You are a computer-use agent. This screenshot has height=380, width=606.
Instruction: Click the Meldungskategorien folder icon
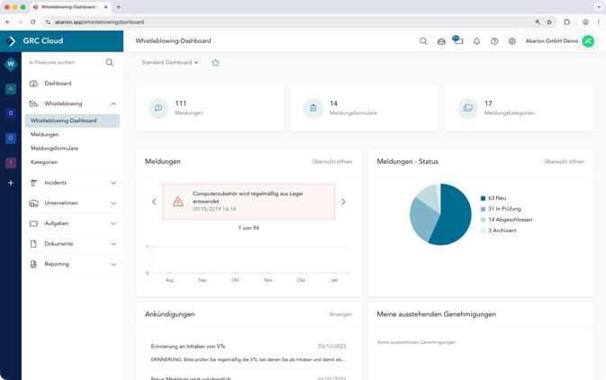(467, 108)
